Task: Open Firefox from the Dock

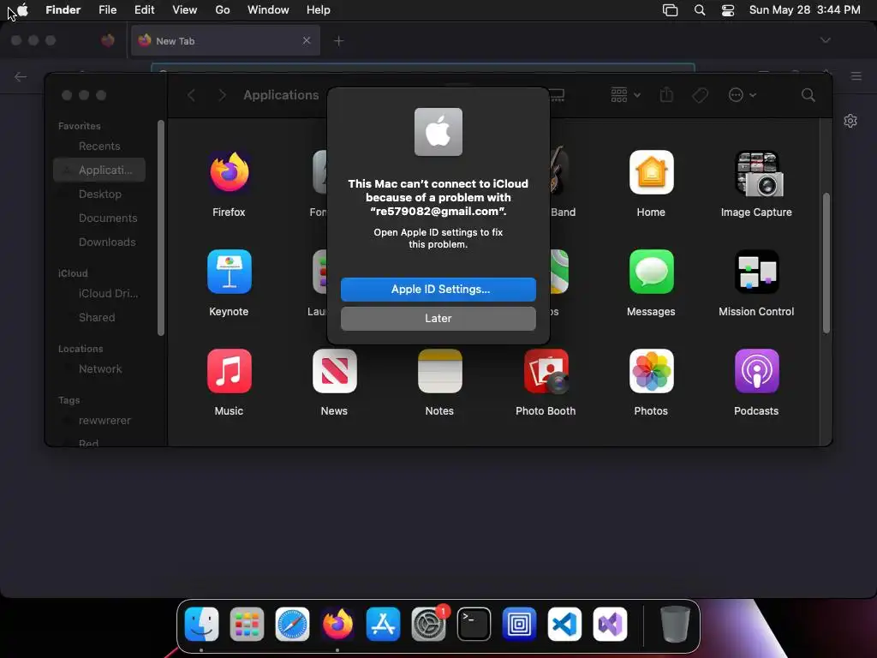Action: pos(337,624)
